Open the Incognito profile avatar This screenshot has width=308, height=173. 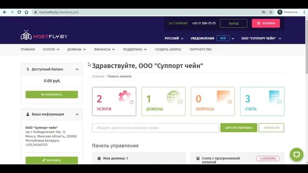pyautogui.click(x=280, y=12)
